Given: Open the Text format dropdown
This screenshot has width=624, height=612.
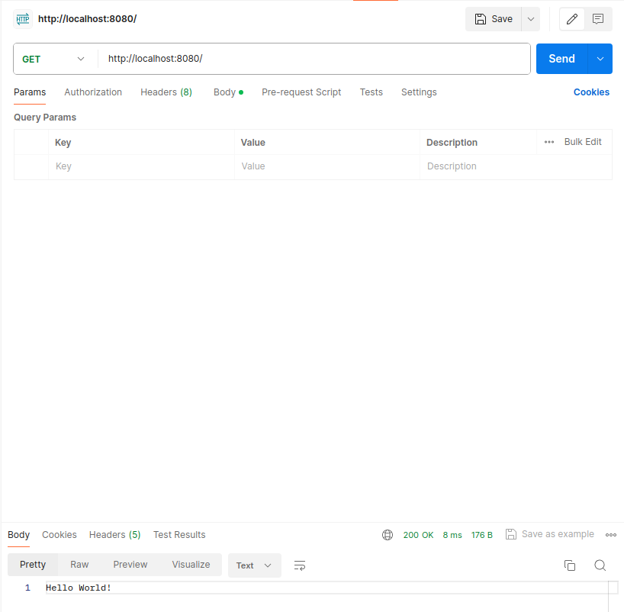Looking at the screenshot, I should pyautogui.click(x=254, y=565).
